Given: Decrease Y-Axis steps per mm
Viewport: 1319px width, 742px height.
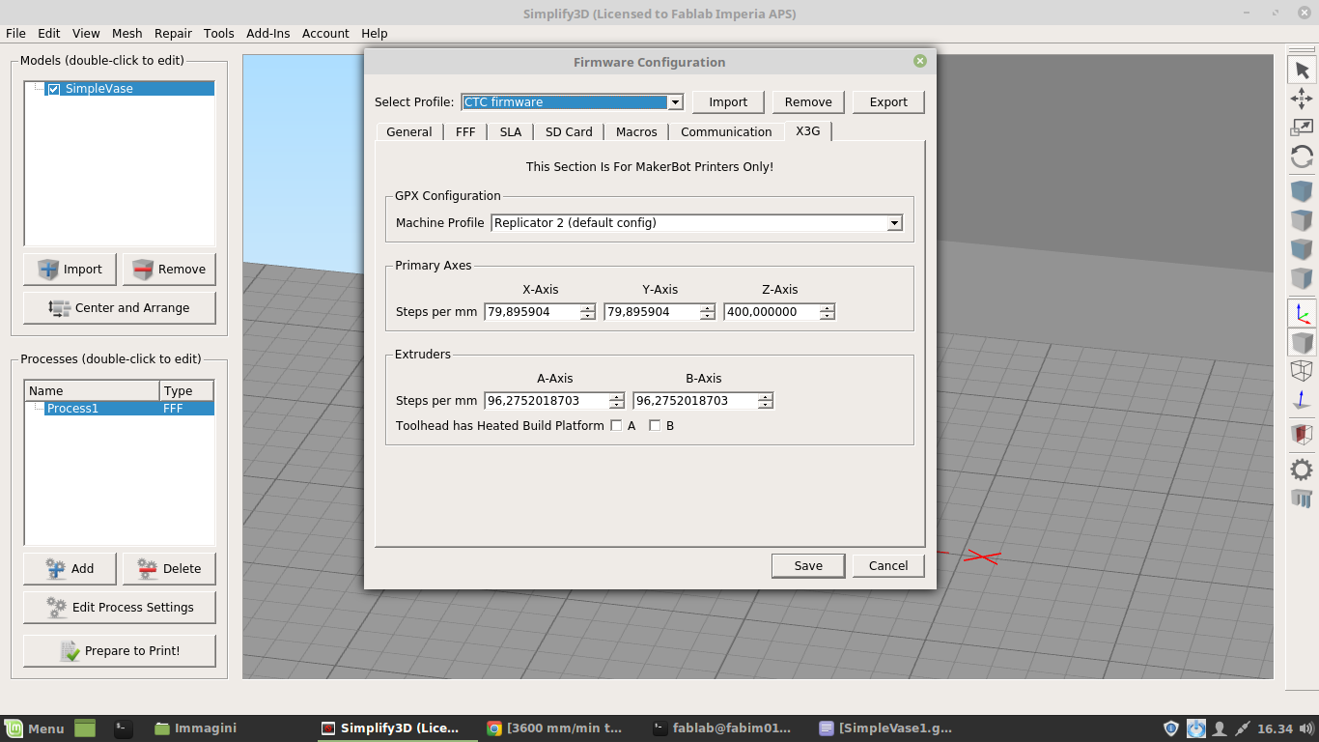Looking at the screenshot, I should coord(708,316).
